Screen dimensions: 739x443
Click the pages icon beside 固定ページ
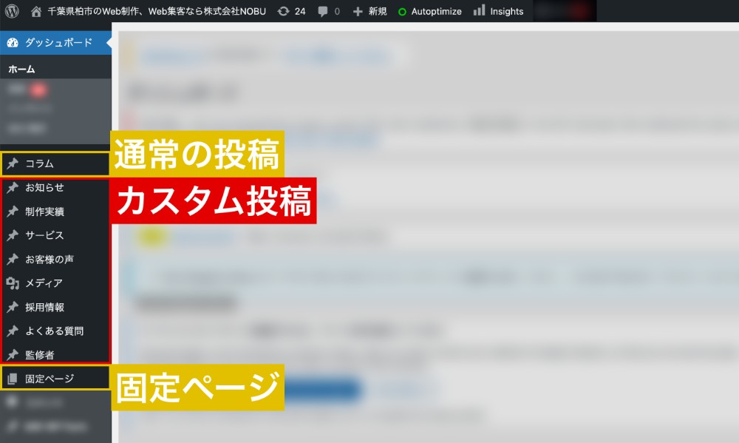13,379
